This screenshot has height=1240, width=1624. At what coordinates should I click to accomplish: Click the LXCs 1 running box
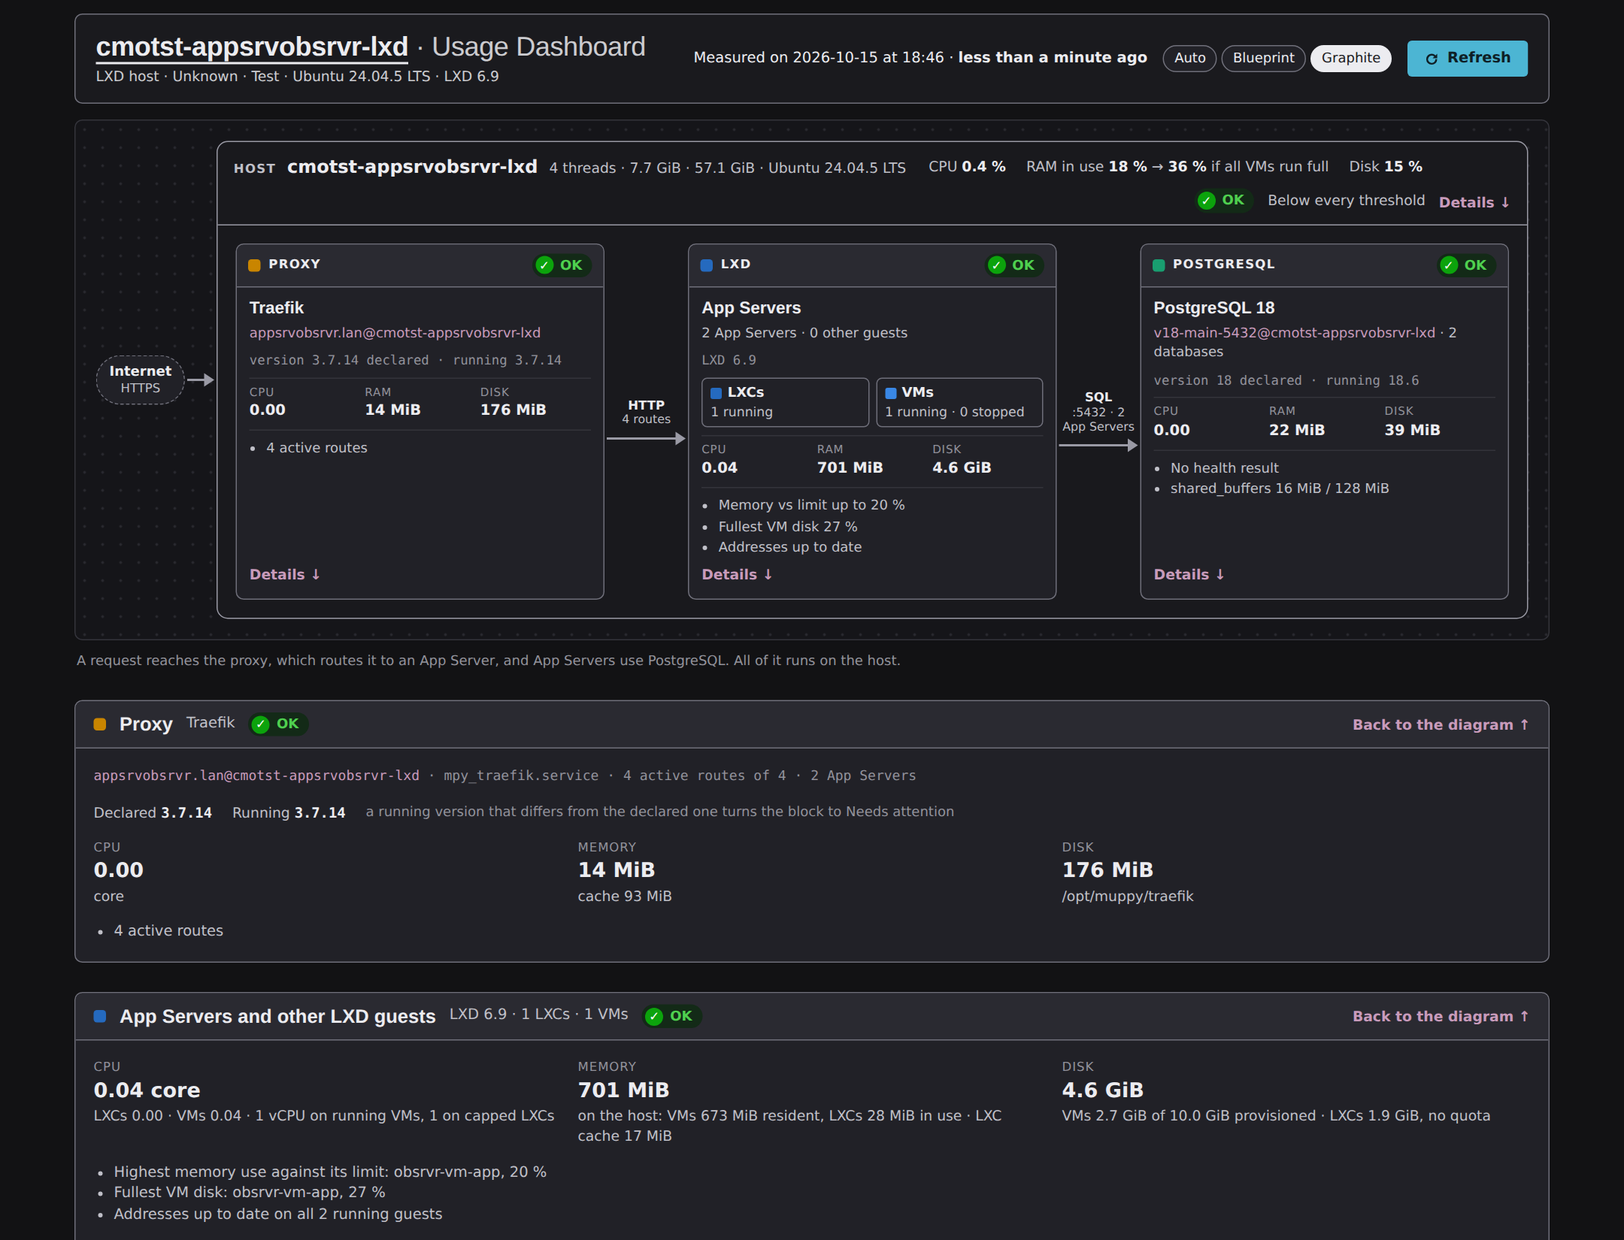[785, 402]
